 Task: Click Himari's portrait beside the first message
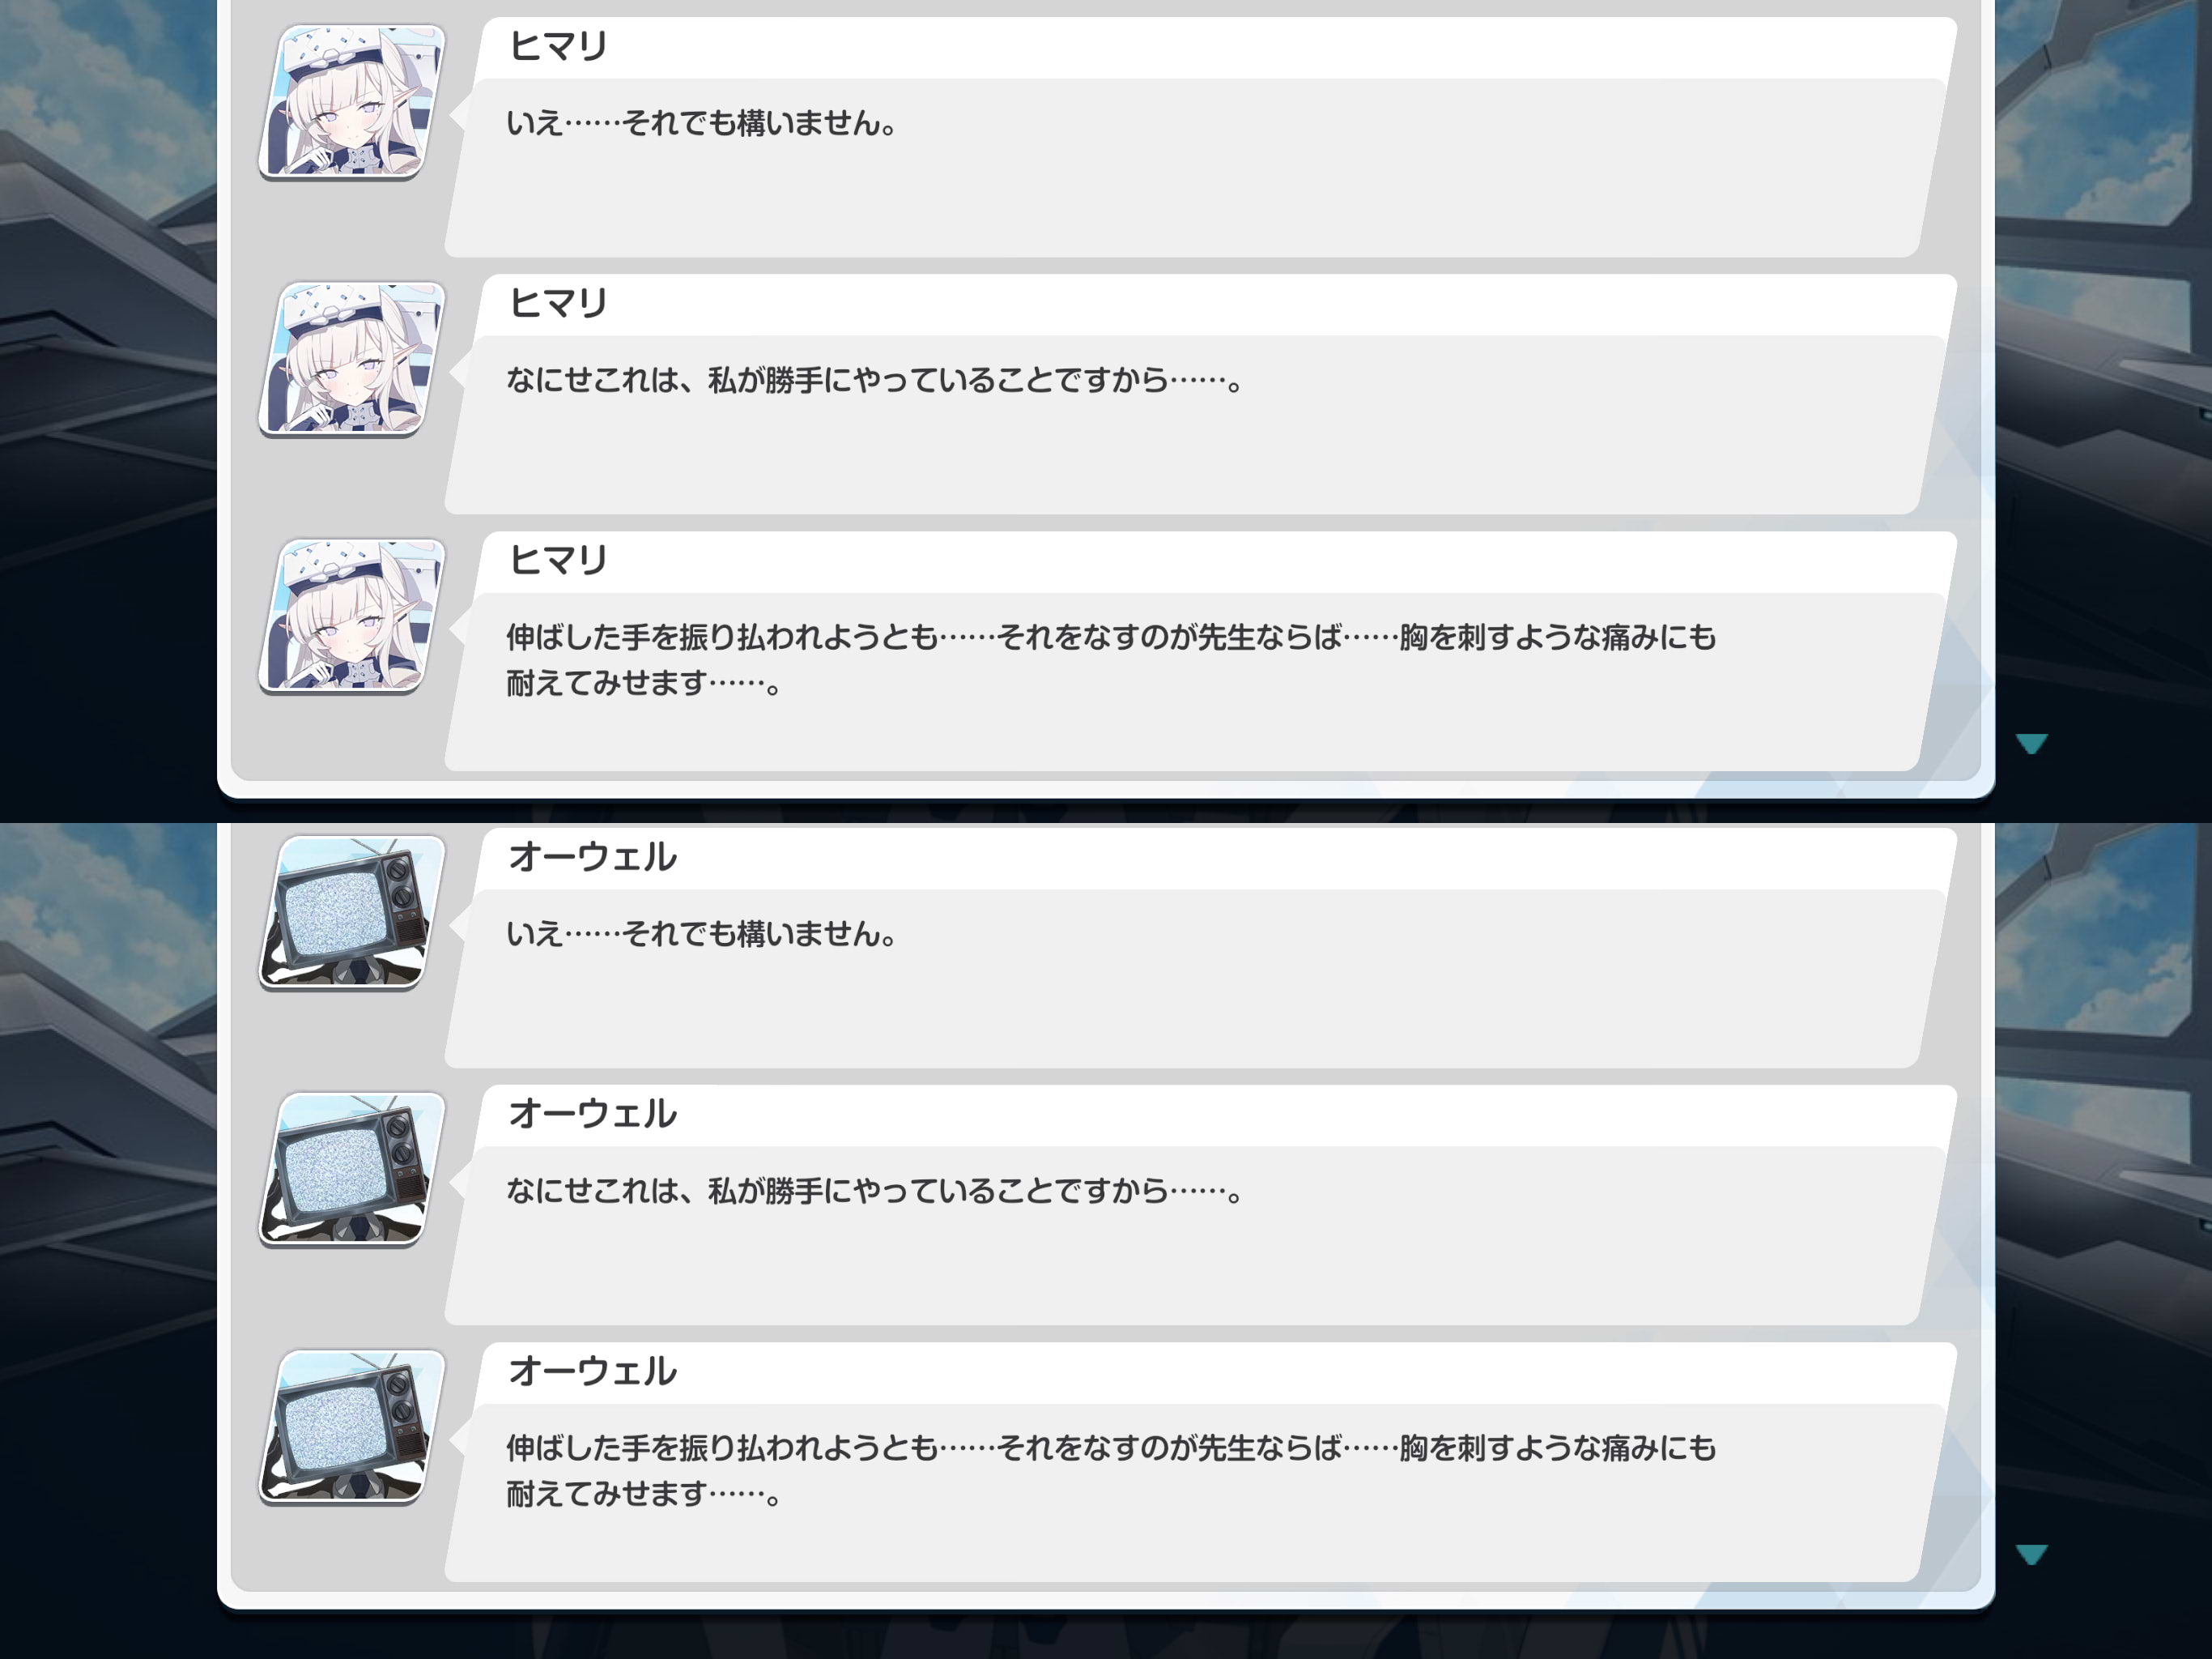point(352,101)
